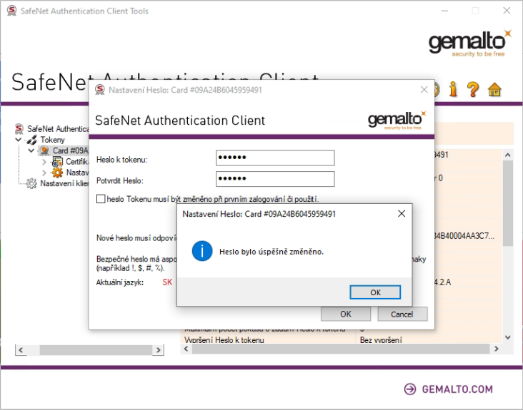This screenshot has width=523, height=410.
Task: Click OK in the Nastavení Heslo dialog
Action: point(346,314)
